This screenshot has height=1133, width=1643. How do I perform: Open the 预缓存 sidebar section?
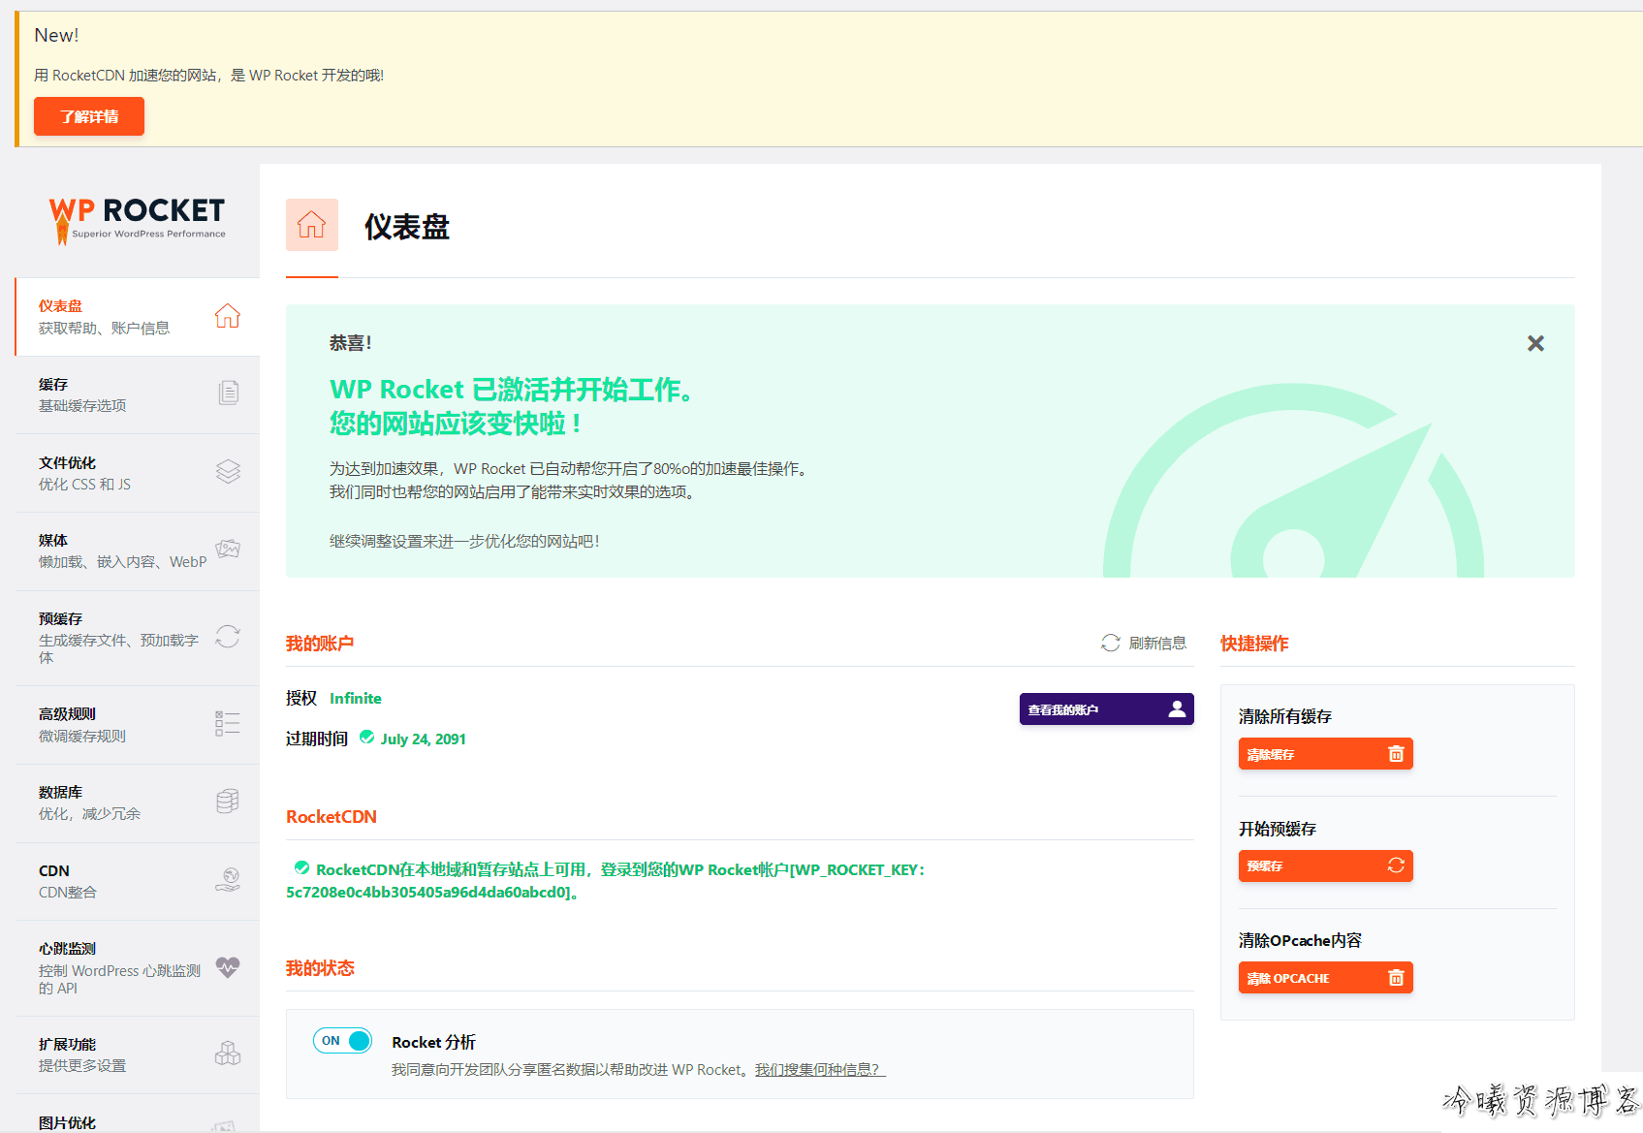coord(138,638)
